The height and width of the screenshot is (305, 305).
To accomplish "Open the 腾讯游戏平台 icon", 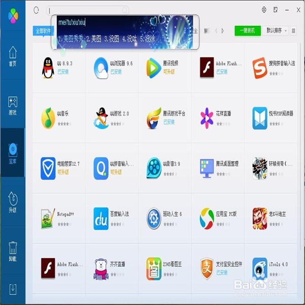I will pyautogui.click(x=154, y=118).
